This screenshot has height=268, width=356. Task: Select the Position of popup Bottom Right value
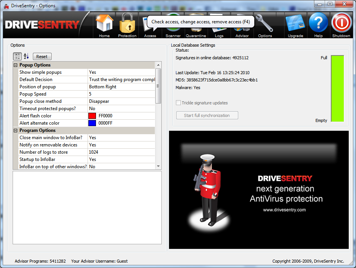(121, 87)
